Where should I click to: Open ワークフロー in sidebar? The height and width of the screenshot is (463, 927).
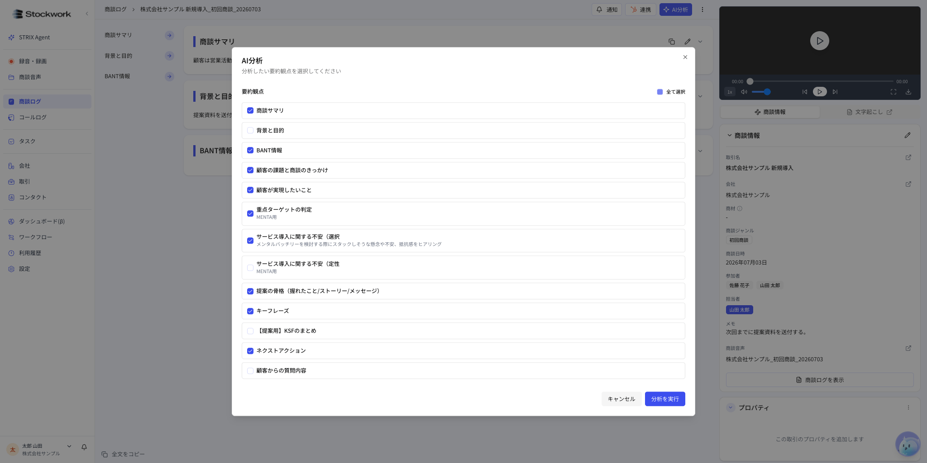coord(47,237)
